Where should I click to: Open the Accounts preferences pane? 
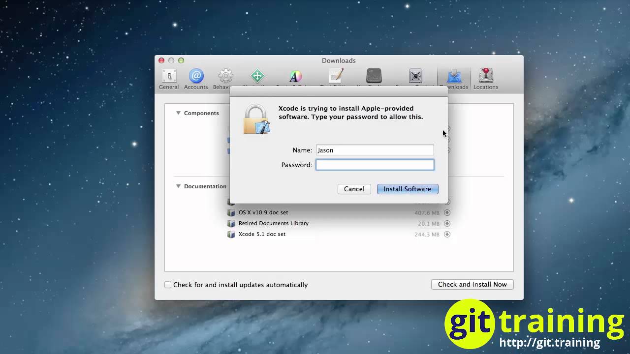click(196, 79)
